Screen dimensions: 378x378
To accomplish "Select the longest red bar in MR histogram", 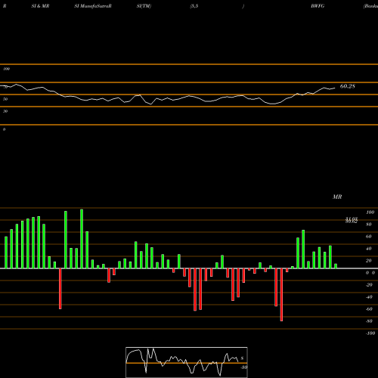I will coord(281,295).
